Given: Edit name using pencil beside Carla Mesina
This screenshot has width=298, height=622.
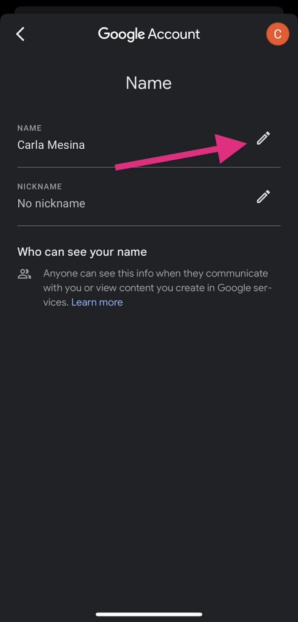Looking at the screenshot, I should point(263,138).
